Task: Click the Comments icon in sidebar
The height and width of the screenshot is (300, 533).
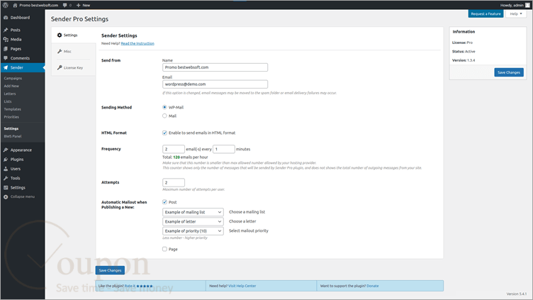Action: pyautogui.click(x=6, y=58)
